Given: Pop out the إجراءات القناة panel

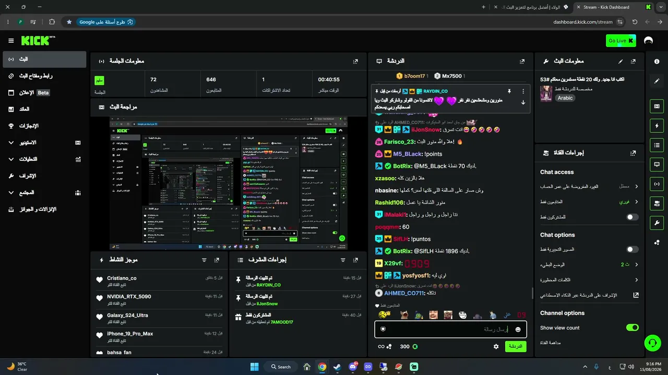Looking at the screenshot, I should tap(633, 153).
